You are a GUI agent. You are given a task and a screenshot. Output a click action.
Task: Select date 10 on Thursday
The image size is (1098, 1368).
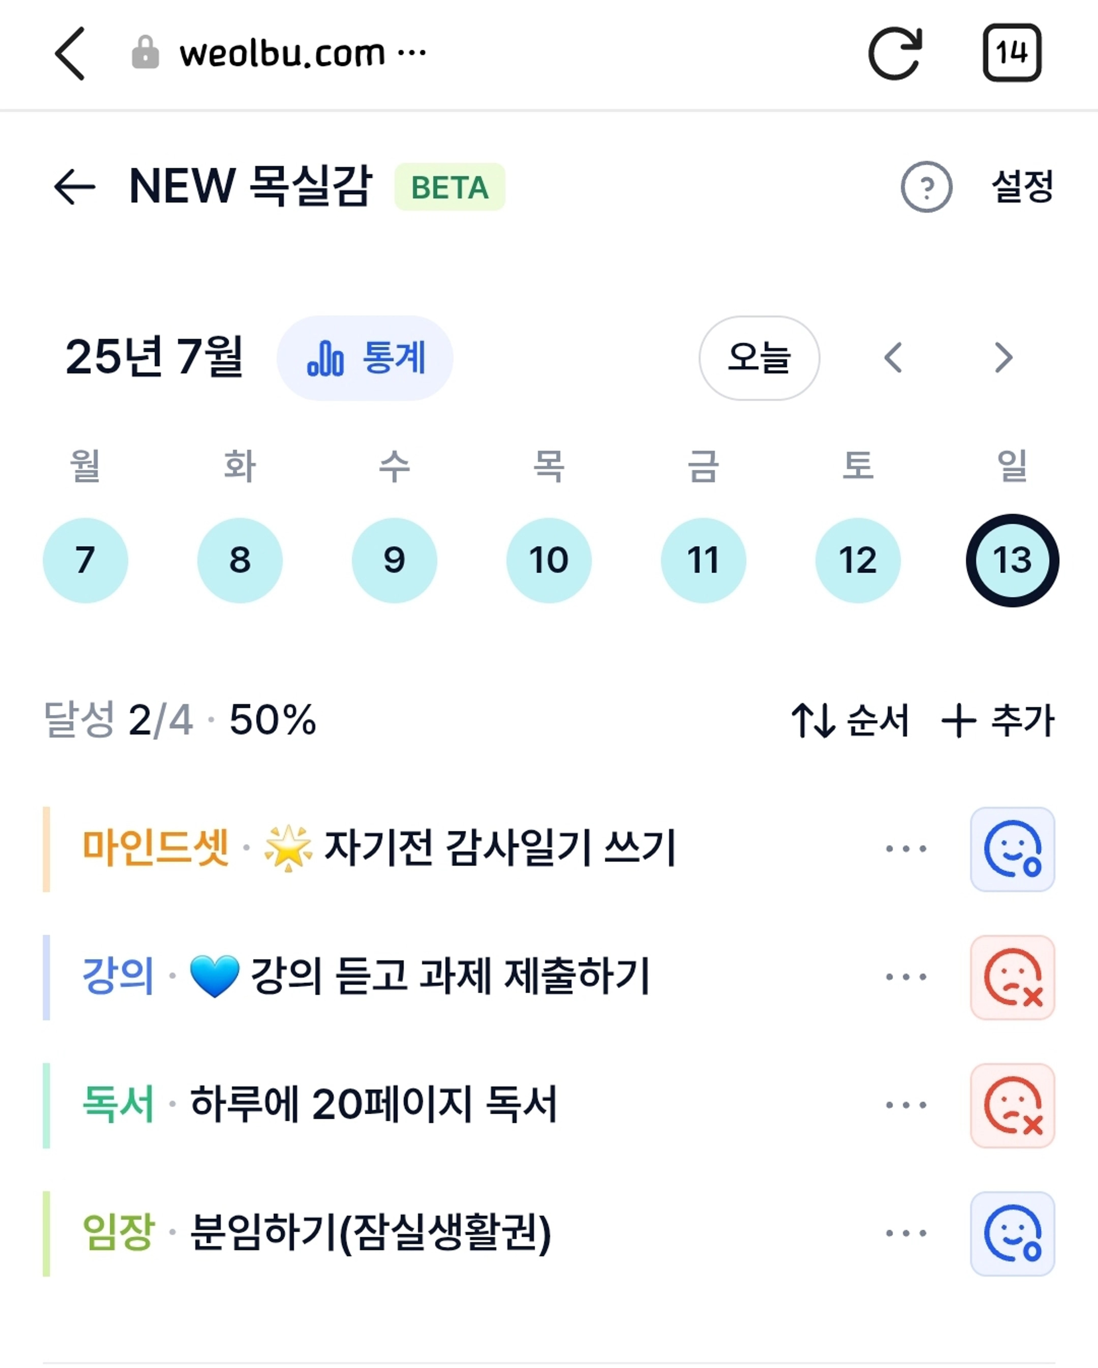pyautogui.click(x=549, y=560)
